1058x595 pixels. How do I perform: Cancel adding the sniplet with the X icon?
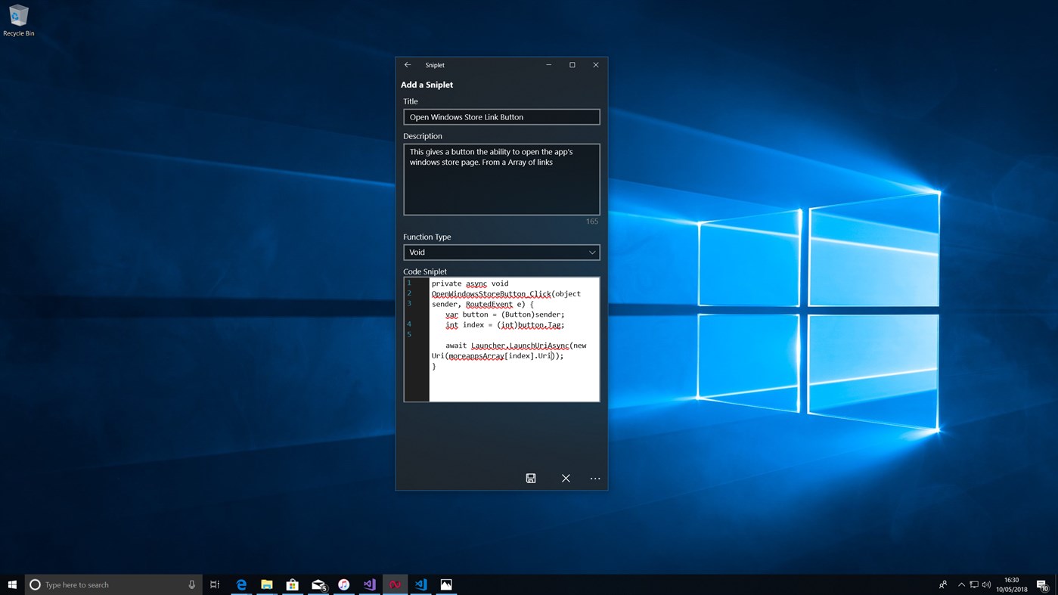pyautogui.click(x=566, y=478)
